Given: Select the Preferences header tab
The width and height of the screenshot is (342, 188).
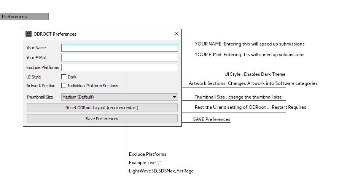Looking at the screenshot, I should coord(24,17).
